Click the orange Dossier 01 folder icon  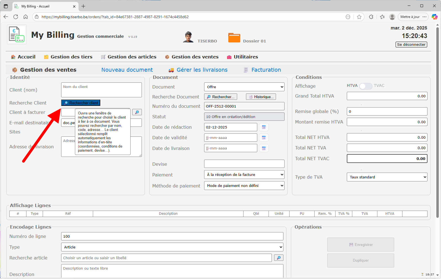point(234,38)
